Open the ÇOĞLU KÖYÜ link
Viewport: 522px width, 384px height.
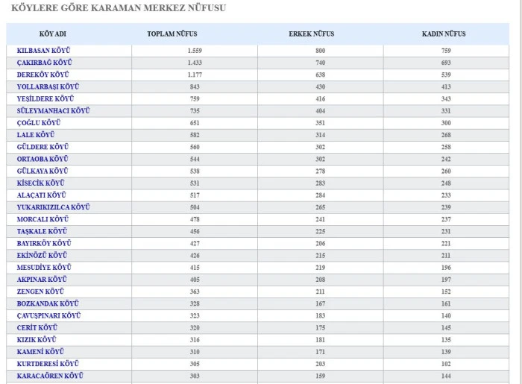39,122
